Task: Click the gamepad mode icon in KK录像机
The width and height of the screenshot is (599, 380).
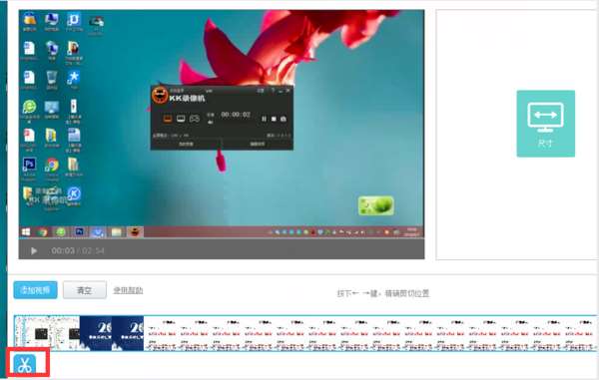Action: point(195,119)
